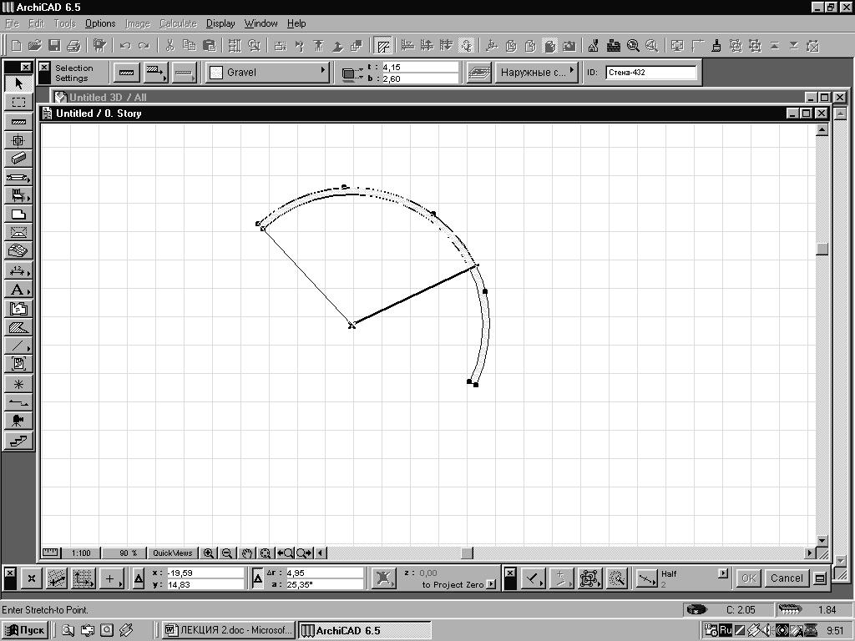Activate the Pan hand icon
The width and height of the screenshot is (855, 641).
(x=246, y=553)
